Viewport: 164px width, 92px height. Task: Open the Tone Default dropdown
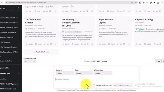[x=84, y=73]
